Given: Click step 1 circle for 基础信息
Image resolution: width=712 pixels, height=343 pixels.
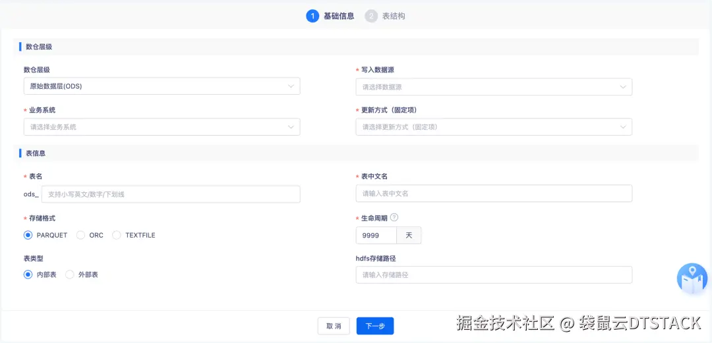Looking at the screenshot, I should point(312,16).
